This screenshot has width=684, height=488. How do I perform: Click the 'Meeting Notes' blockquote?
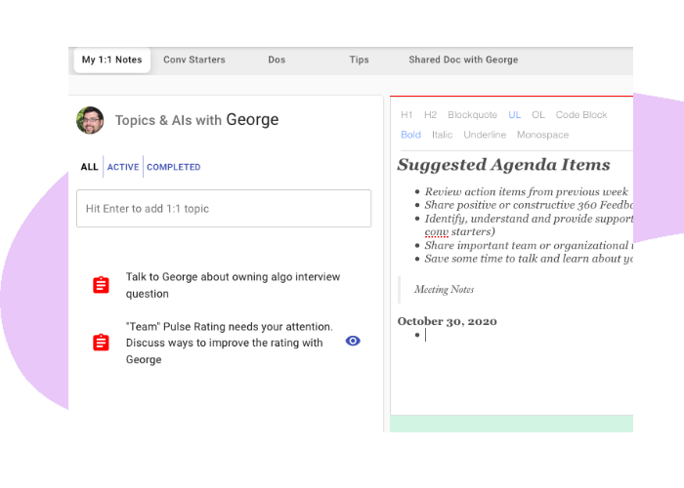tap(444, 289)
